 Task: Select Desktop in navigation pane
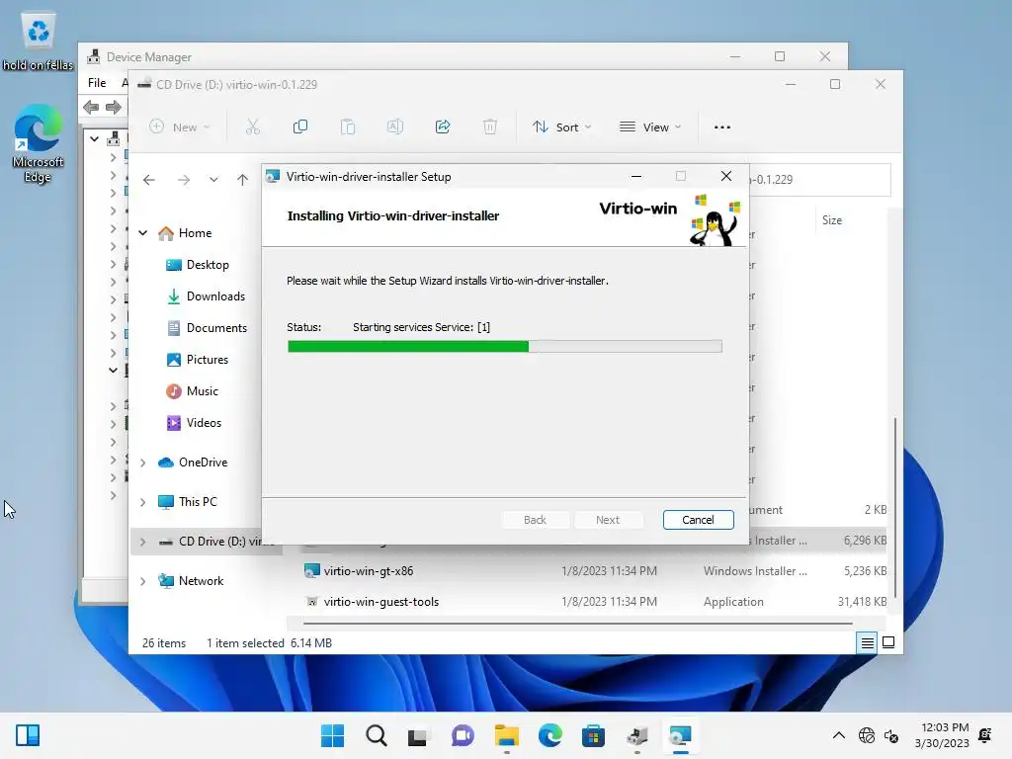pyautogui.click(x=197, y=265)
